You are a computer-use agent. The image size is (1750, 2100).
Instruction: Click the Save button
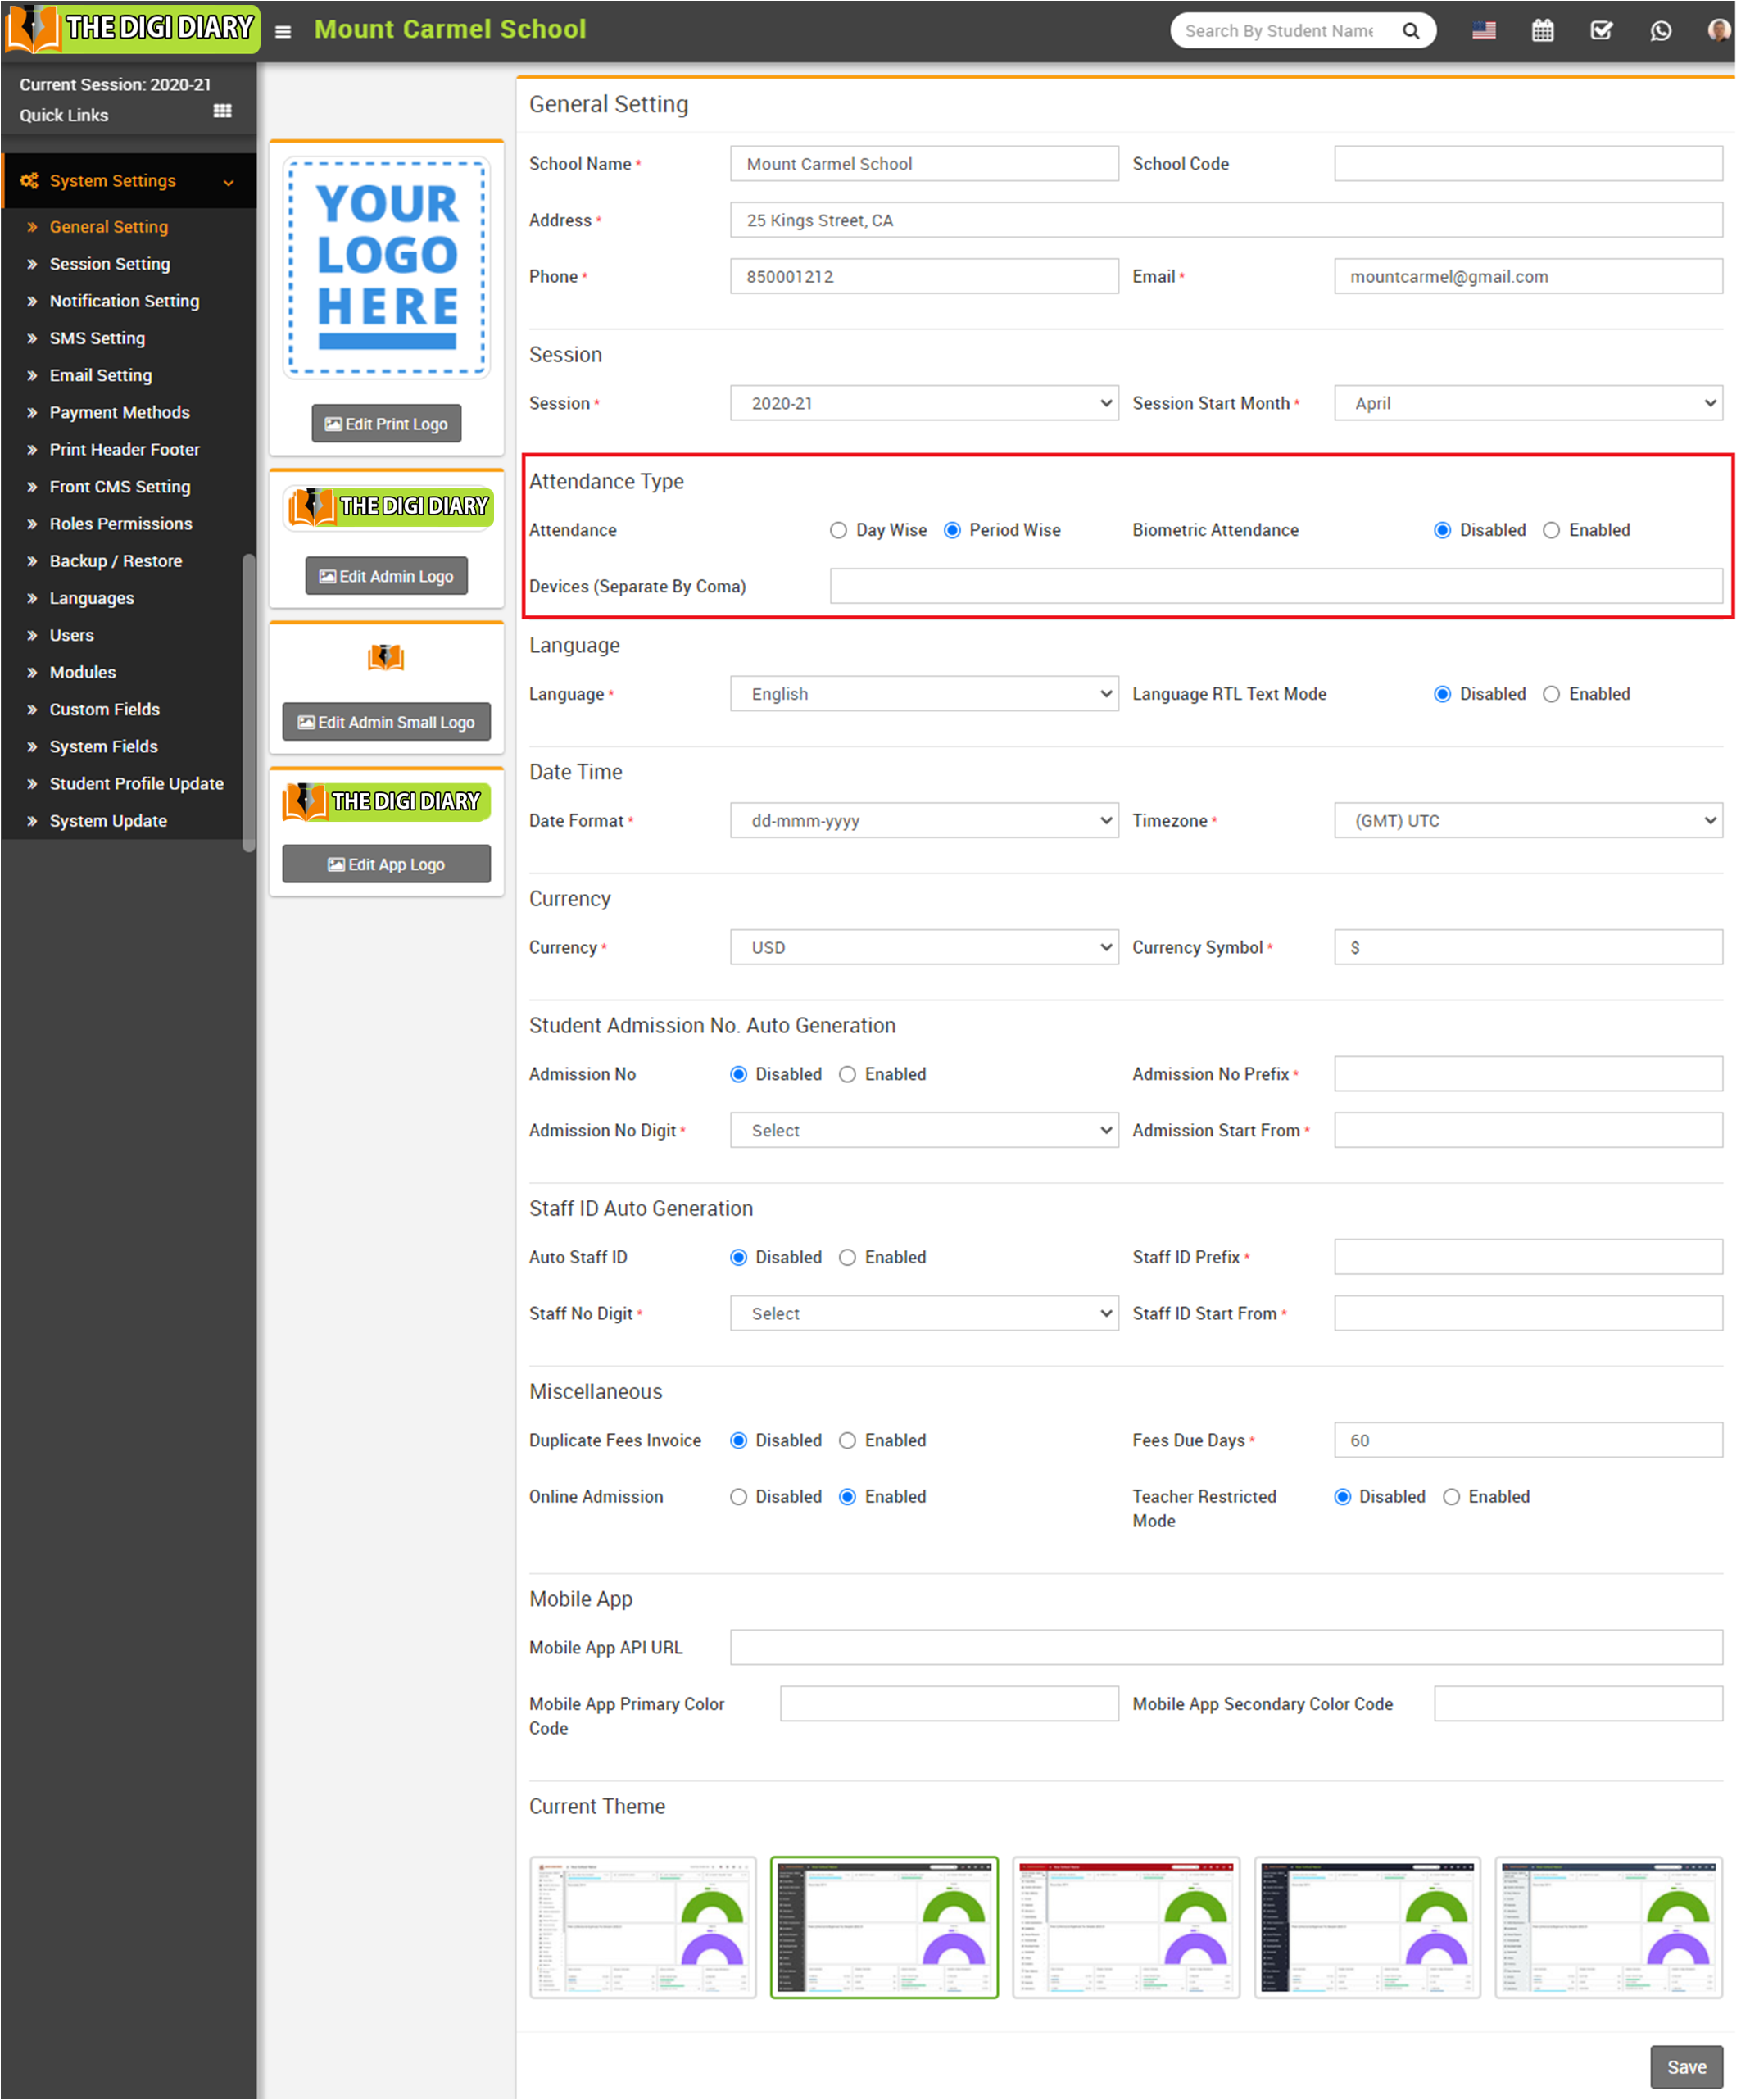point(1685,2067)
